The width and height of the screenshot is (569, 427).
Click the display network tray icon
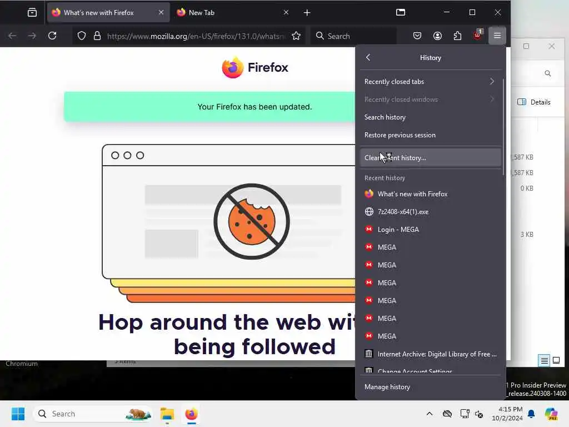[x=464, y=414]
